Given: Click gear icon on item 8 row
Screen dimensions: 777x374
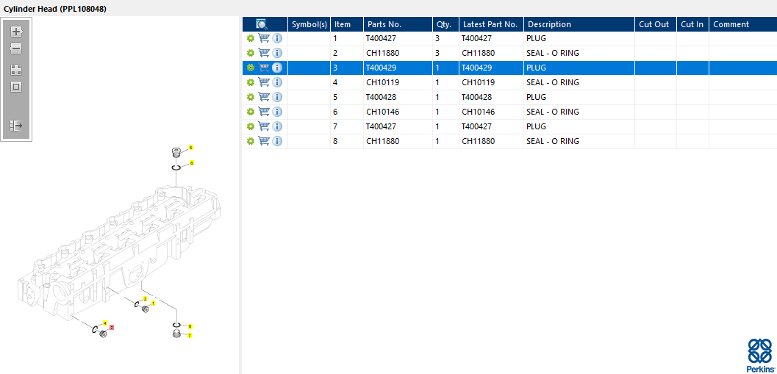Looking at the screenshot, I should pos(250,141).
